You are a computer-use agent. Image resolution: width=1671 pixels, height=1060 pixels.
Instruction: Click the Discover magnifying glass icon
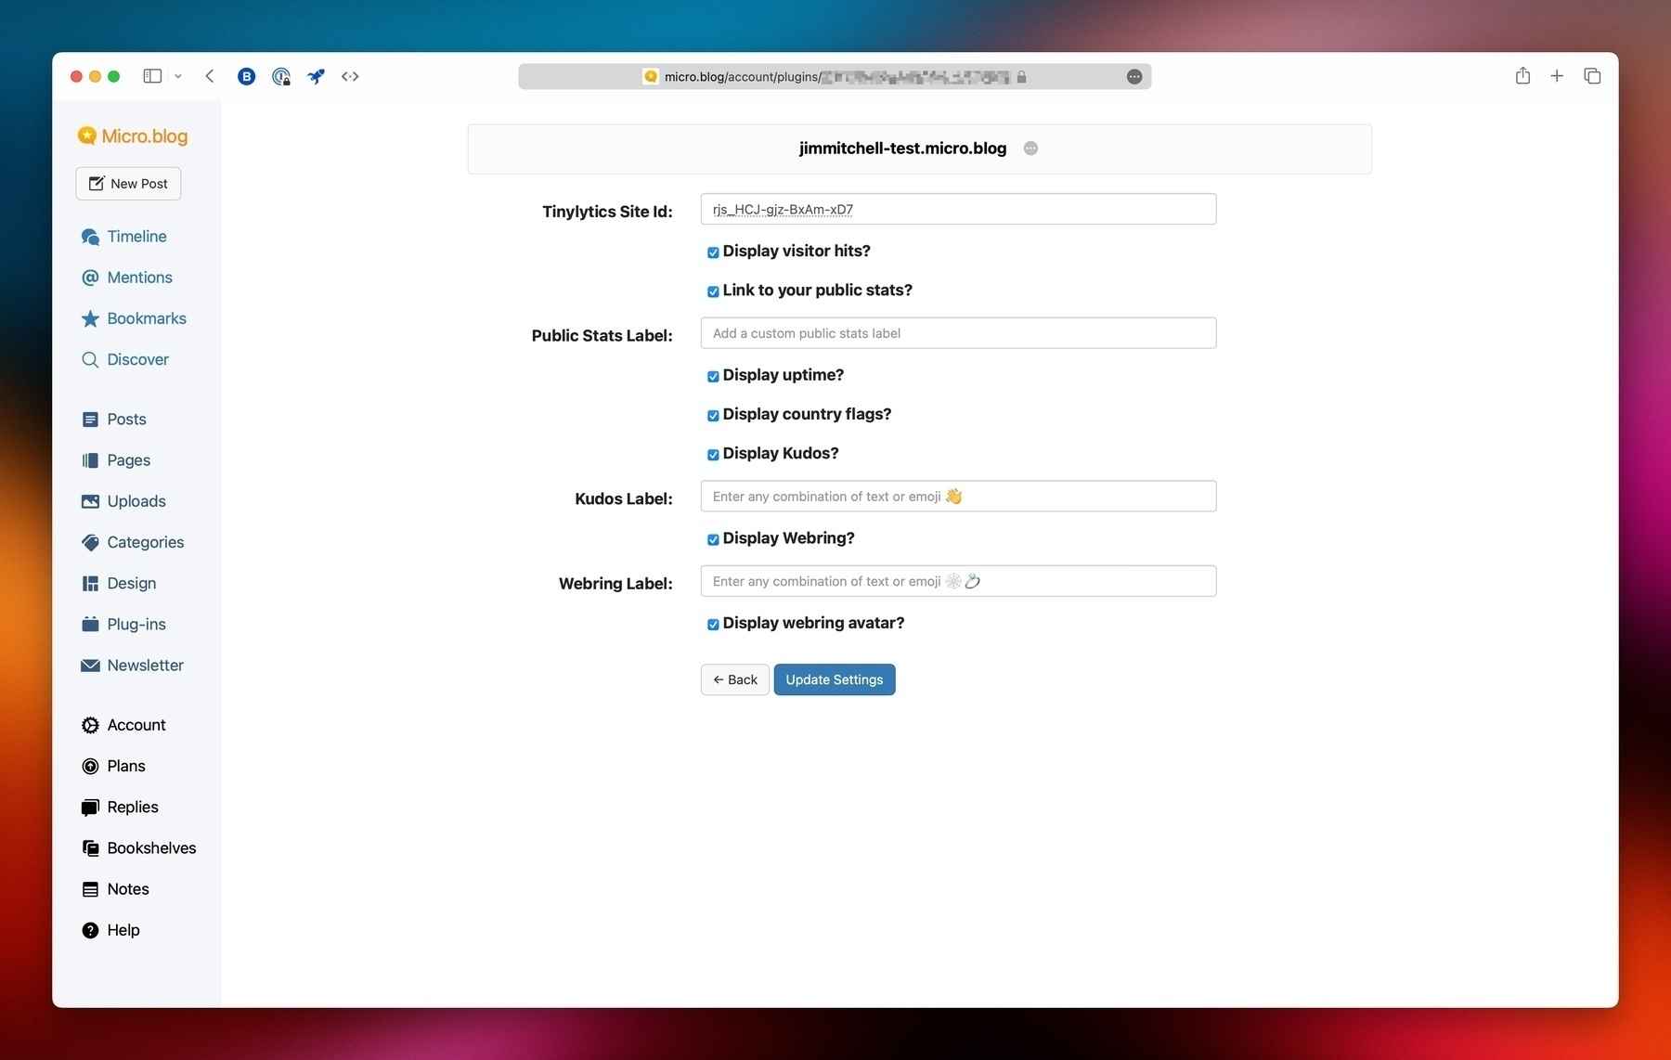click(90, 359)
